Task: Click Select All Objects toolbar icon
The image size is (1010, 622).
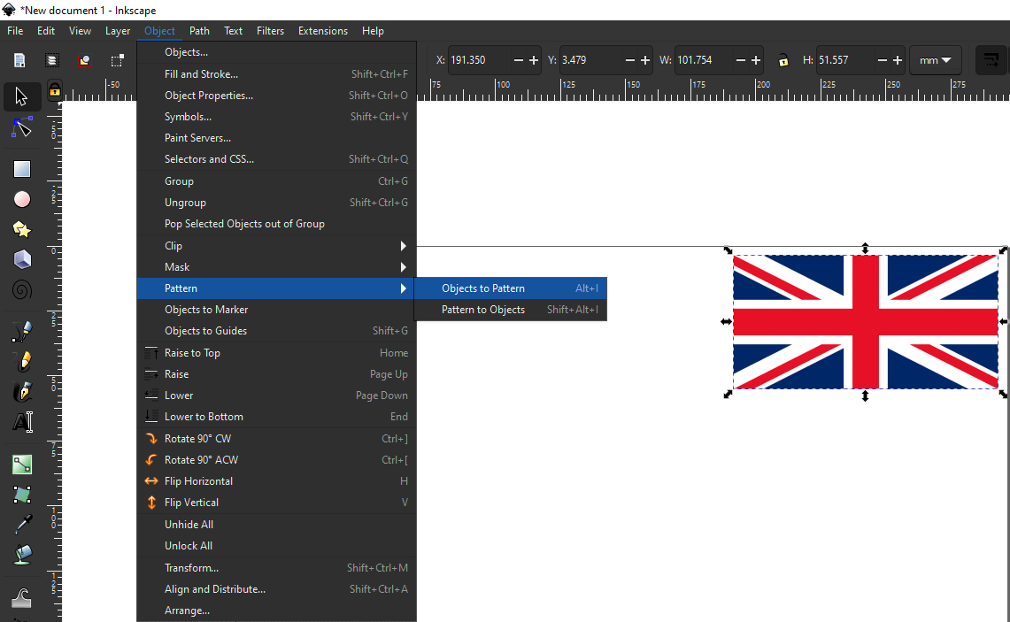Action: [x=20, y=60]
